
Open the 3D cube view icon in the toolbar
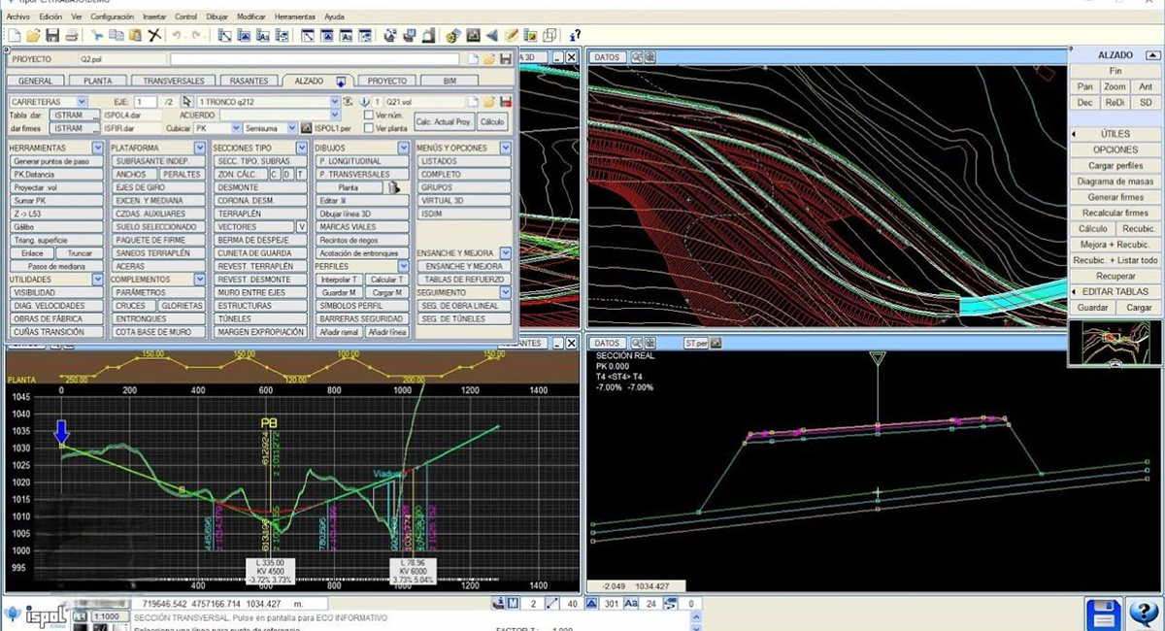click(549, 35)
